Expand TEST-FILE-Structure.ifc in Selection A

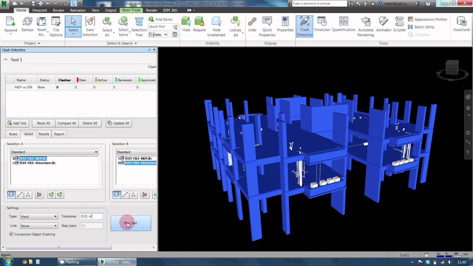[x=14, y=163]
